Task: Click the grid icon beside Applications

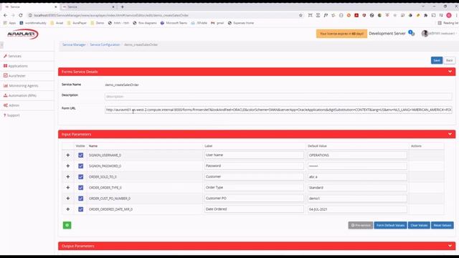Action: click(x=5, y=66)
